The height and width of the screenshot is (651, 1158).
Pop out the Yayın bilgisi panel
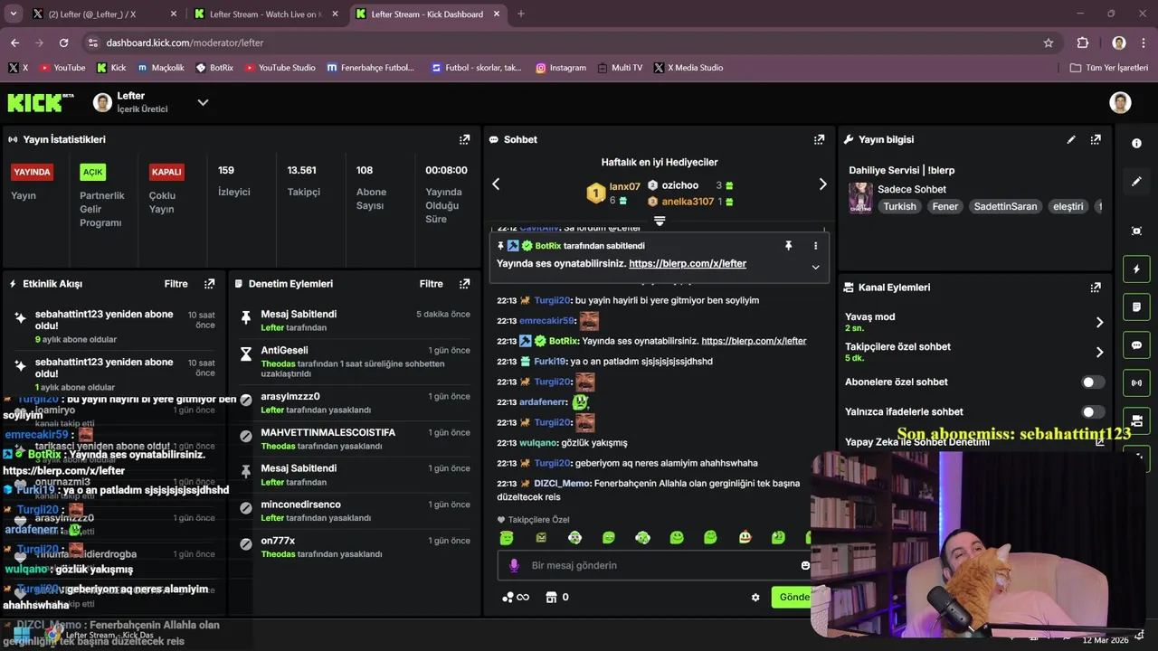click(1096, 139)
